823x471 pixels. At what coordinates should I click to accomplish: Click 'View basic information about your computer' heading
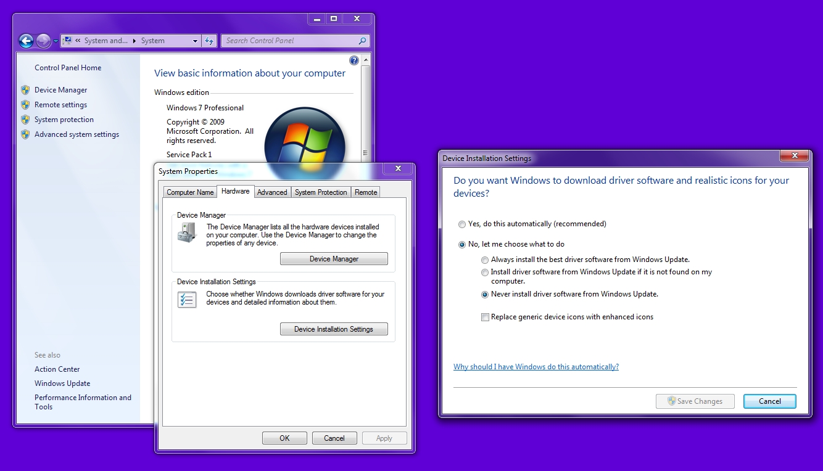250,73
